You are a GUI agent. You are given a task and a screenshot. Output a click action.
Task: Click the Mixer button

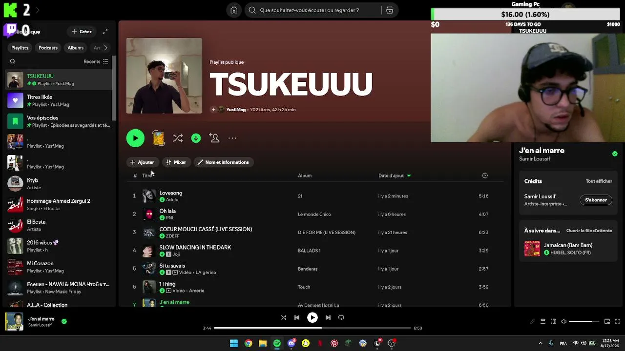pyautogui.click(x=176, y=162)
